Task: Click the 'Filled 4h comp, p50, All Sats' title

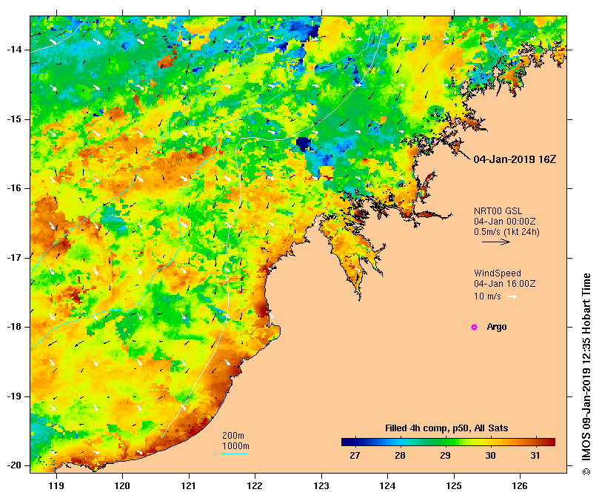Action: coord(446,428)
